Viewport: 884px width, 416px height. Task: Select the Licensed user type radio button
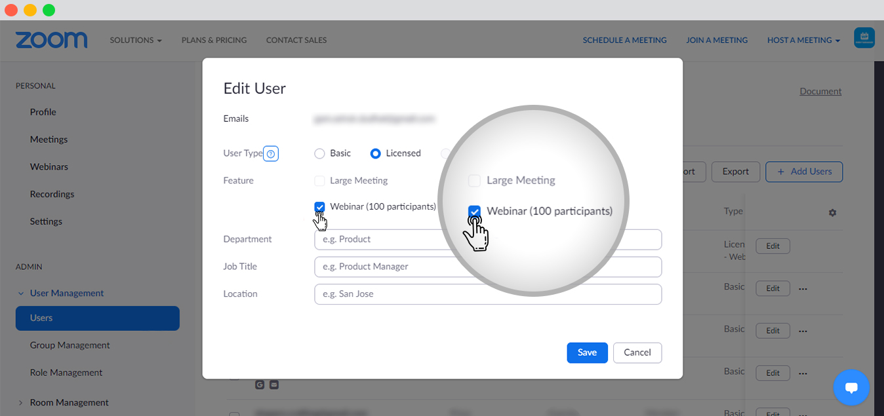pos(376,154)
